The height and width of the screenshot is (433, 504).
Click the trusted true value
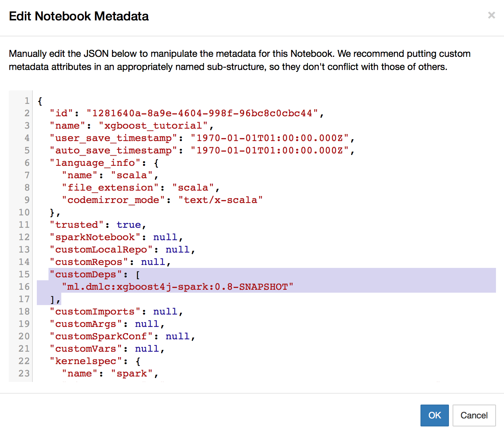[x=129, y=225]
